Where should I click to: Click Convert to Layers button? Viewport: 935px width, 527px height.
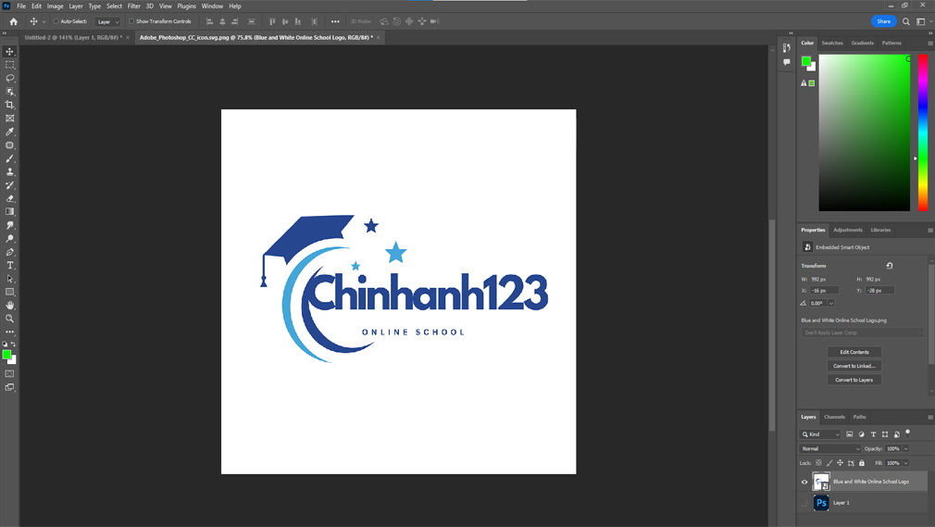[x=854, y=380]
